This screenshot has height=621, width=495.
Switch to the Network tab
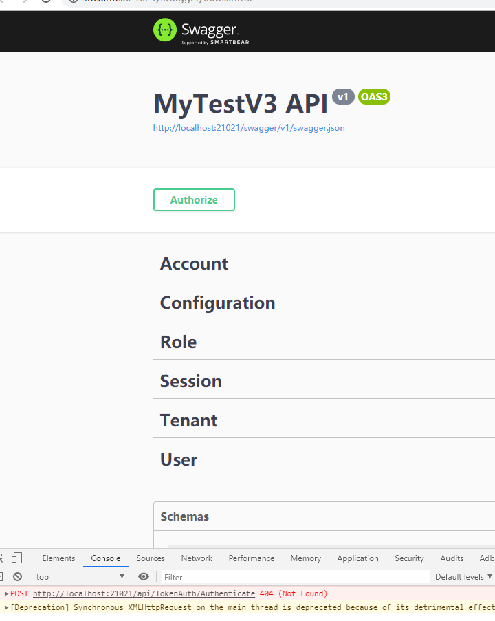[x=197, y=558]
